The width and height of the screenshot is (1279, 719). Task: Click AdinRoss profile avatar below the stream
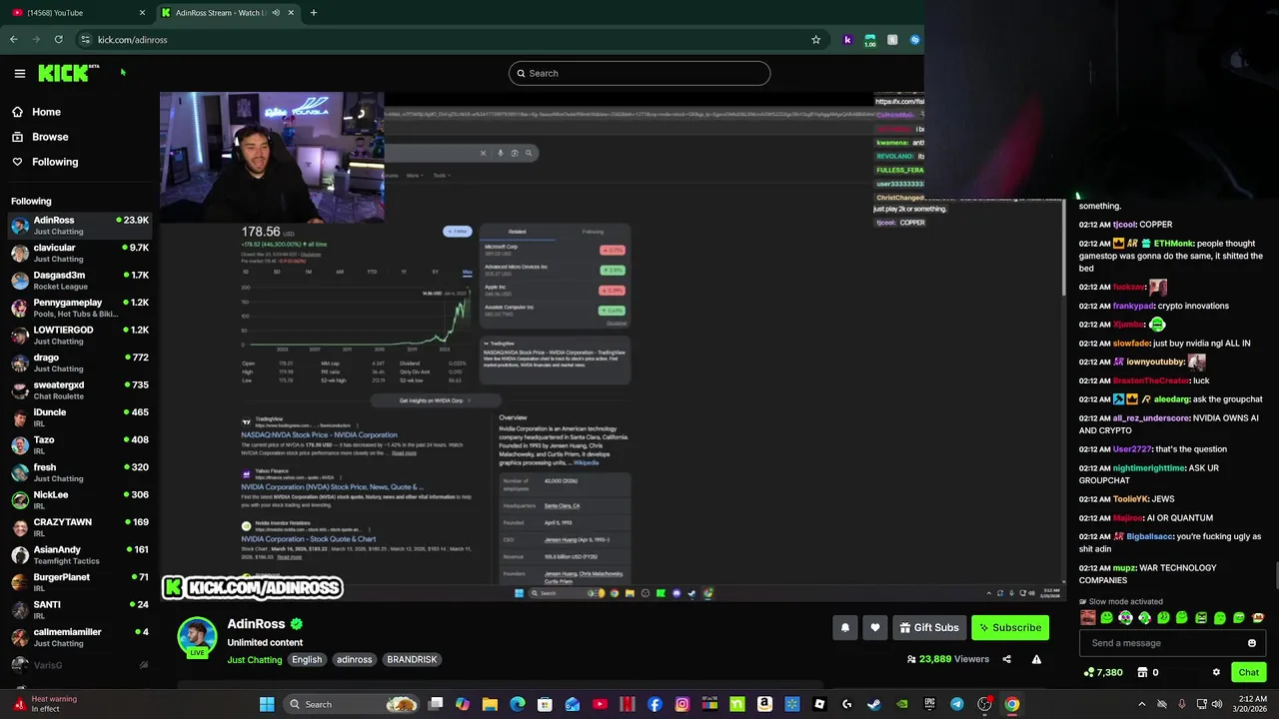[x=197, y=638]
